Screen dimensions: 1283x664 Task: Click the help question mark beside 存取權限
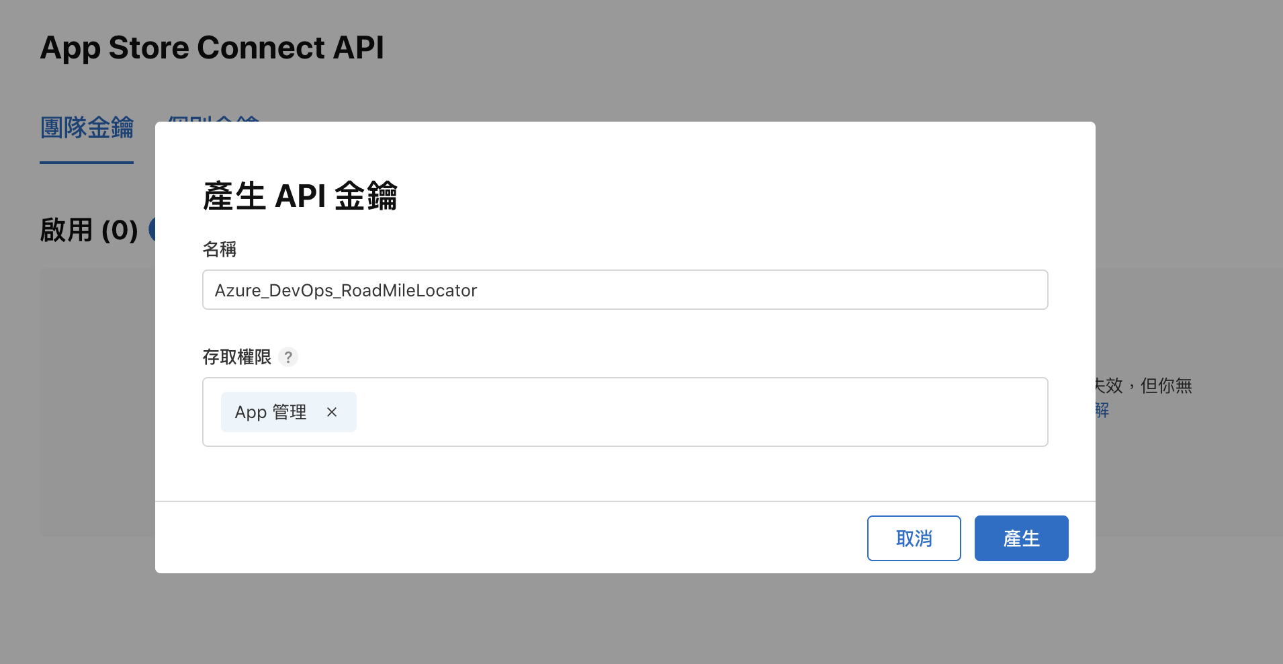(288, 357)
